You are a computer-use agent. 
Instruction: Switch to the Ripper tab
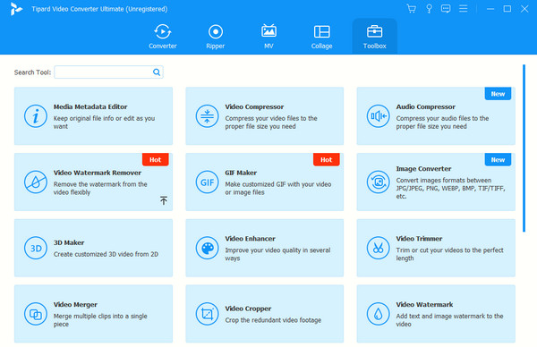point(216,37)
